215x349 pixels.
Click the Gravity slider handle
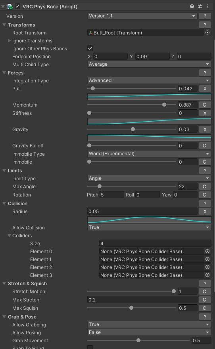pyautogui.click(x=133, y=129)
